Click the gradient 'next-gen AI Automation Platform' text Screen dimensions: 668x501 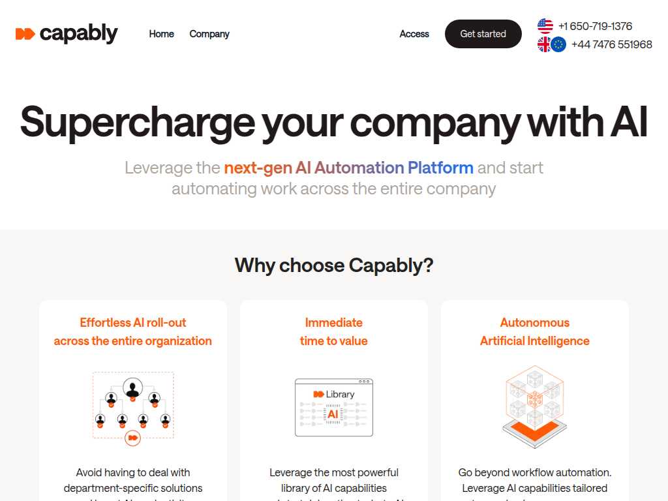[348, 168]
